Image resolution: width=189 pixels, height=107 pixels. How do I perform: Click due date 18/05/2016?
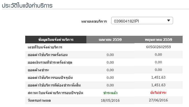(110, 100)
